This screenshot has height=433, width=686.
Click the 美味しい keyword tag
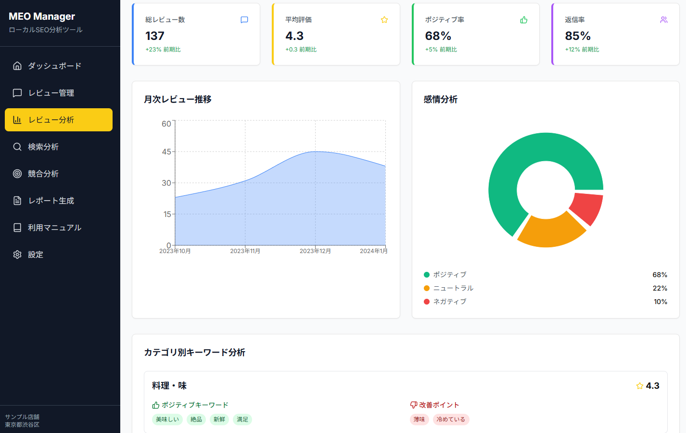tap(167, 419)
